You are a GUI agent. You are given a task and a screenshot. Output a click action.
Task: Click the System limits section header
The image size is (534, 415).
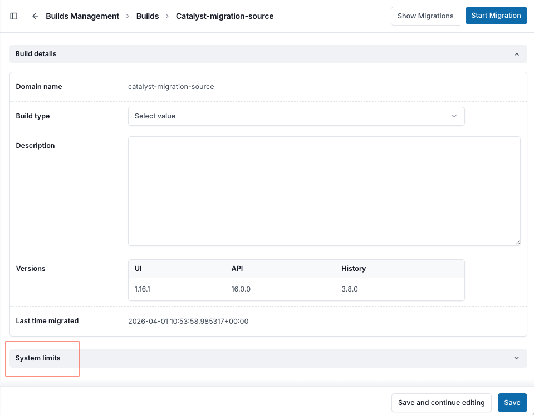[x=268, y=358]
